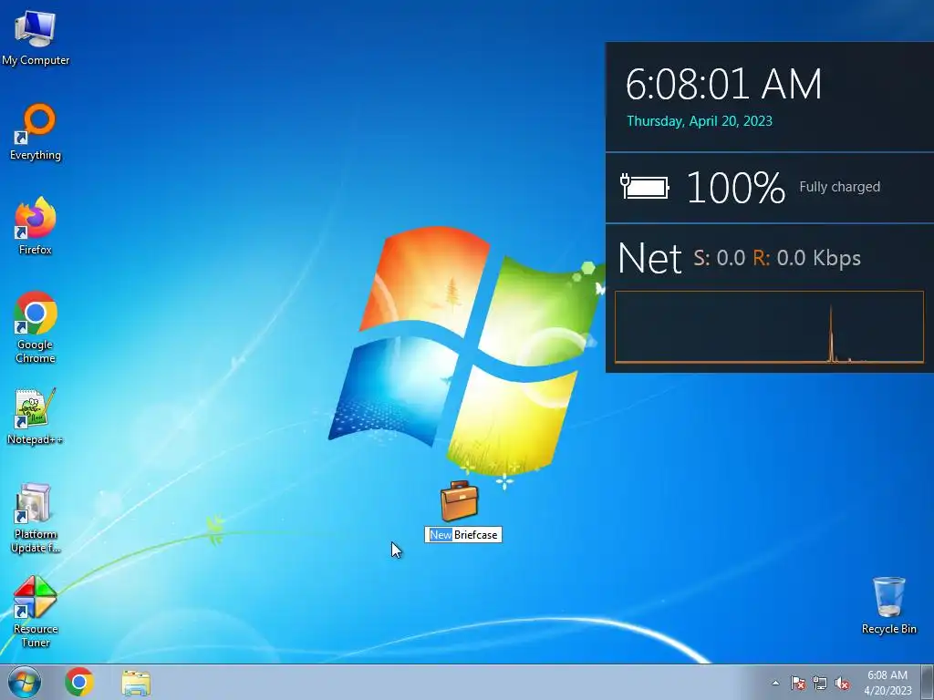The image size is (934, 700).
Task: Click the Show Desktop strip
Action: pos(928,682)
